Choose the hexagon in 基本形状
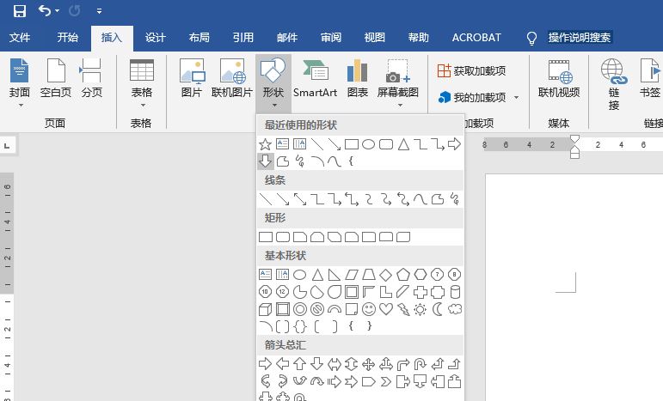The width and height of the screenshot is (663, 401). coord(421,275)
